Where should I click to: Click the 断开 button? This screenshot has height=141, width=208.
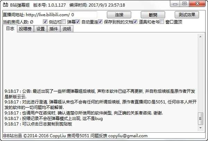[153, 15]
